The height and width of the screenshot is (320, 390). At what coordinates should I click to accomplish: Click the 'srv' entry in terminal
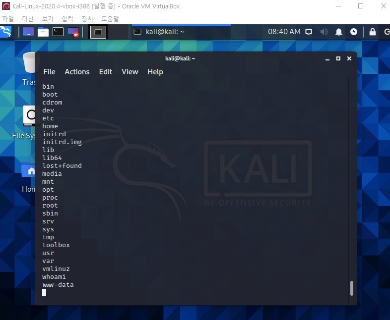click(x=48, y=221)
